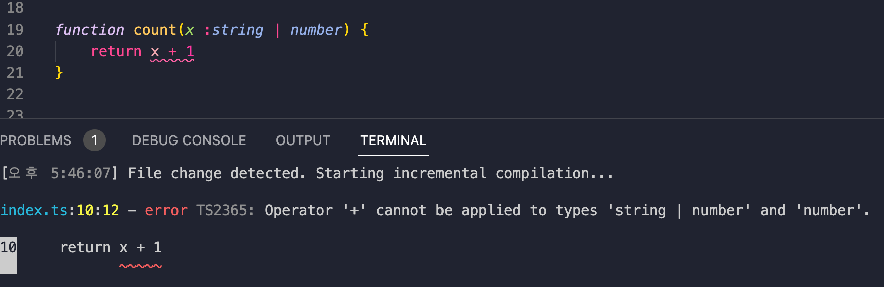Click the 'function' keyword on line 19
The width and height of the screenshot is (884, 287).
90,30
